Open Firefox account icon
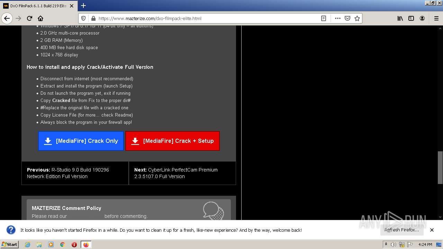443x249 pixels. click(x=422, y=18)
